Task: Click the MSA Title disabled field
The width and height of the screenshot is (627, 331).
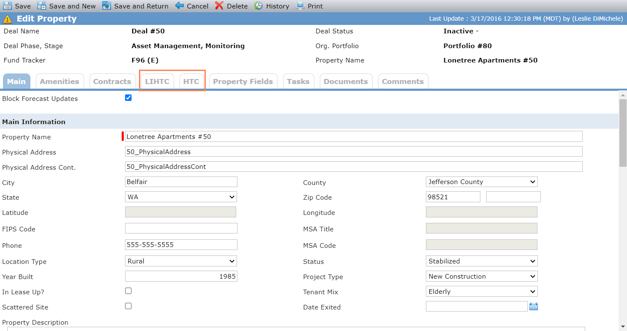Action: [482, 228]
